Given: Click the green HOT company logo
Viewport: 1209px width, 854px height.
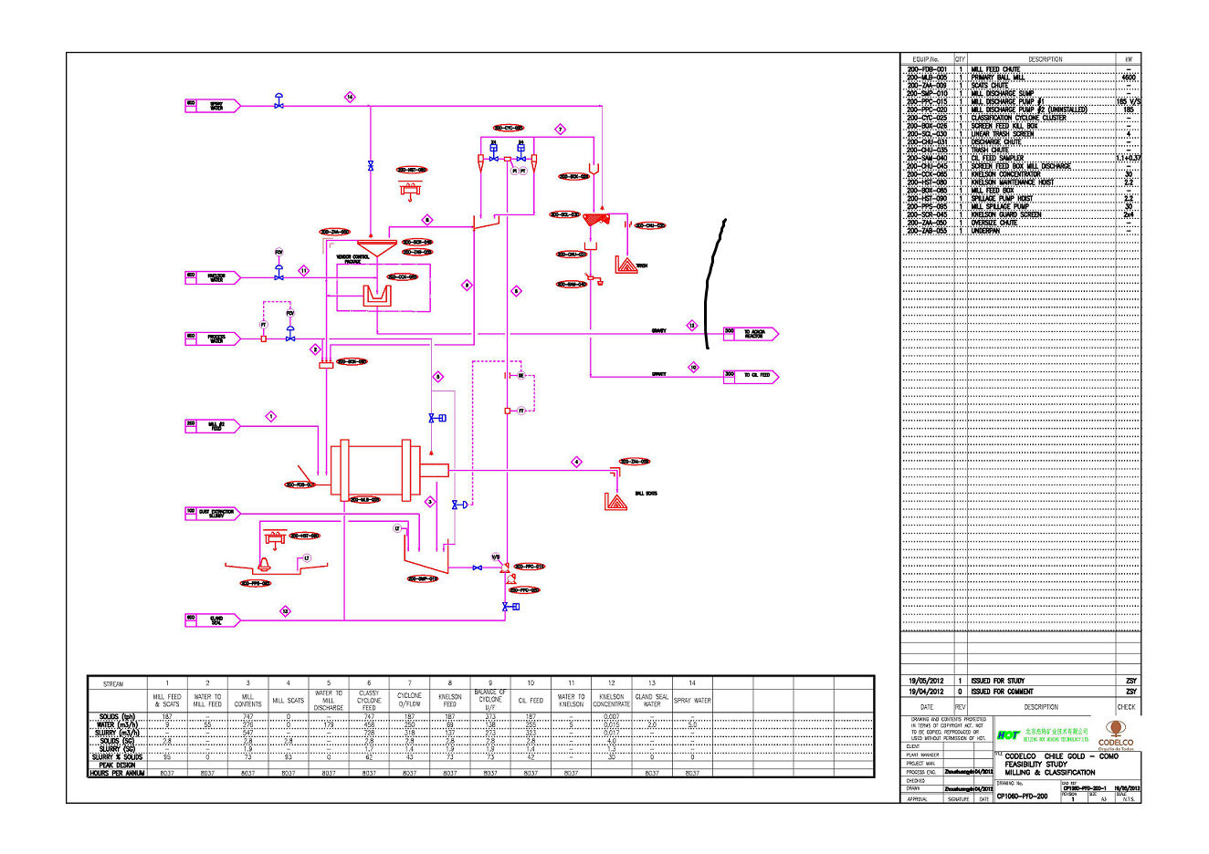Looking at the screenshot, I should [x=1008, y=735].
